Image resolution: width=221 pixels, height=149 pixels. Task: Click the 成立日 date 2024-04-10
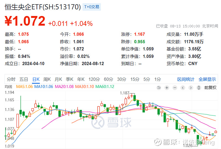click(x=33, y=63)
